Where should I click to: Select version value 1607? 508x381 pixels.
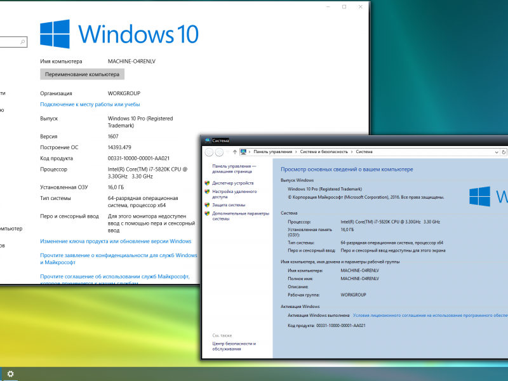click(113, 137)
